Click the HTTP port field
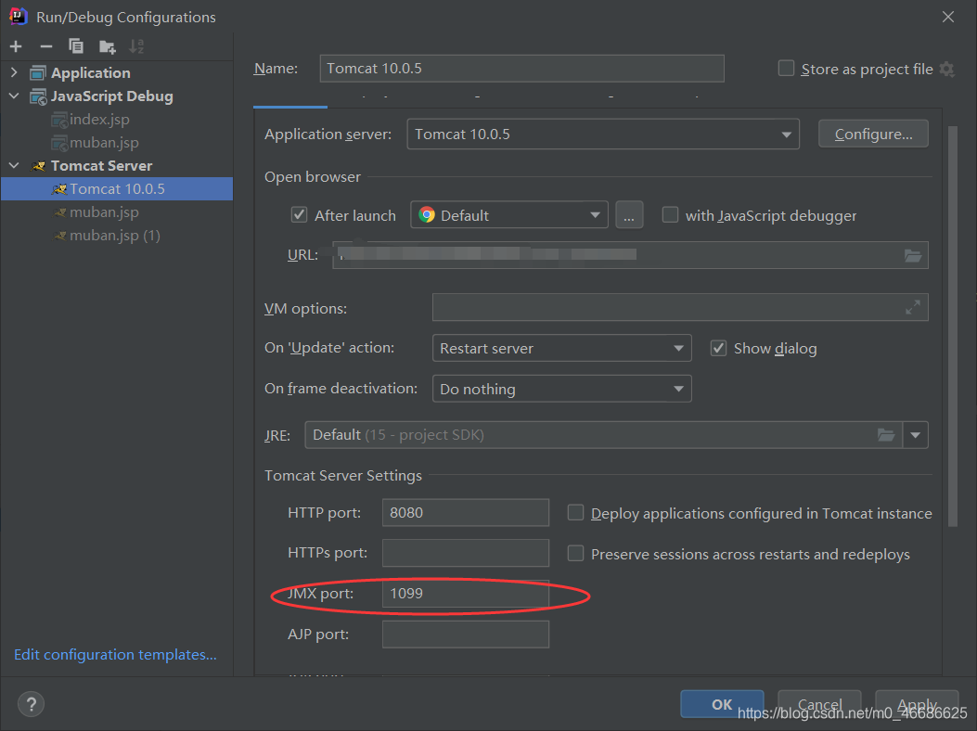The height and width of the screenshot is (731, 977). pyautogui.click(x=466, y=512)
